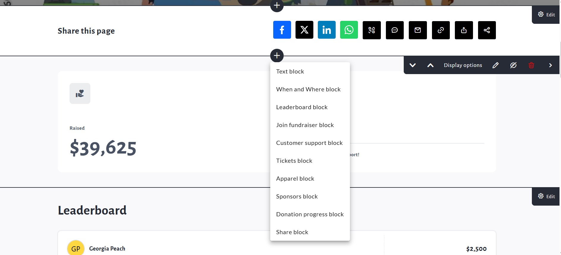Add Sponsors block from list

(297, 196)
